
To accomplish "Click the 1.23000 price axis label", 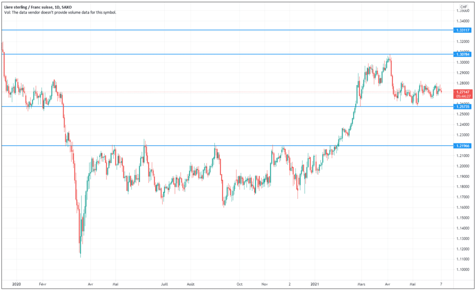I will [x=463, y=135].
